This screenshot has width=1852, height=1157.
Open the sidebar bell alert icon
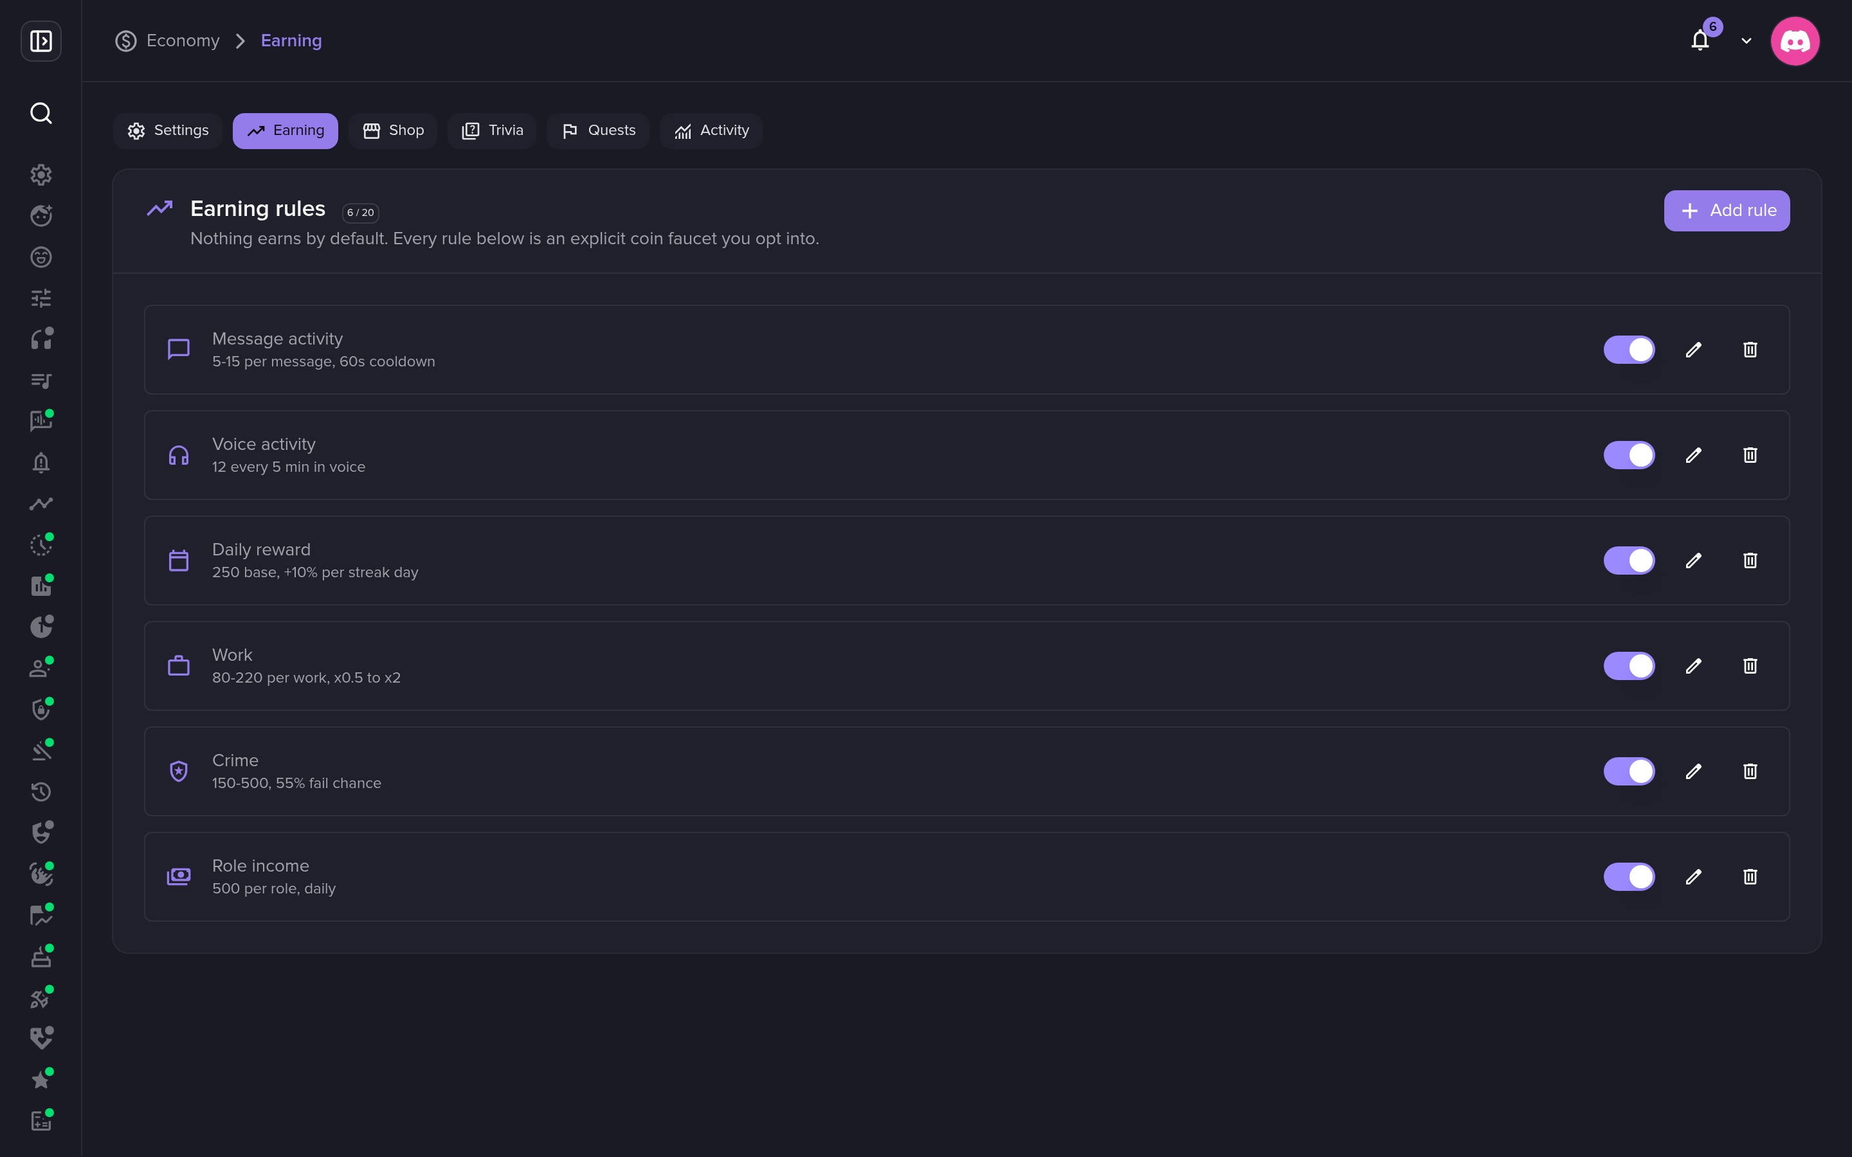[41, 462]
